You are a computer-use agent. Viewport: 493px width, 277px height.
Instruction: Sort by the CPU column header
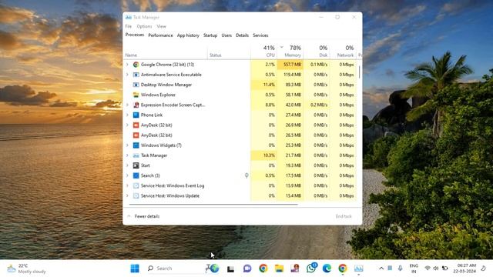click(263, 52)
